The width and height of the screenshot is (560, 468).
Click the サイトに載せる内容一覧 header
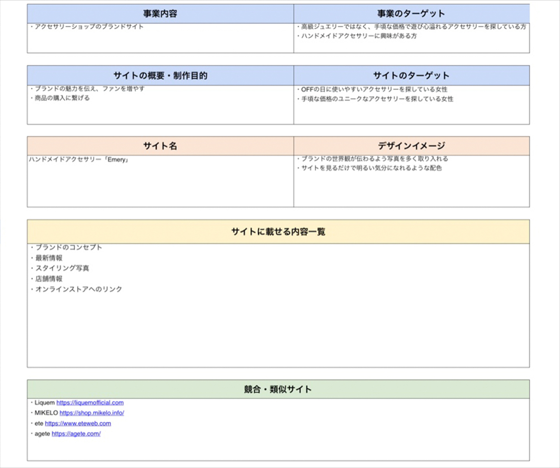coord(278,232)
